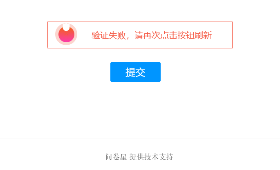Click the empty right end of the verification box
Viewport: 280px width, 170px height.
point(222,35)
